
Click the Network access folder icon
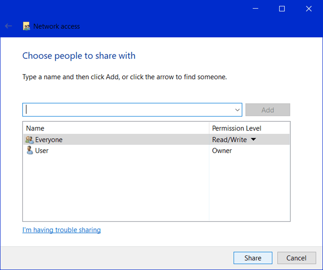[x=26, y=26]
